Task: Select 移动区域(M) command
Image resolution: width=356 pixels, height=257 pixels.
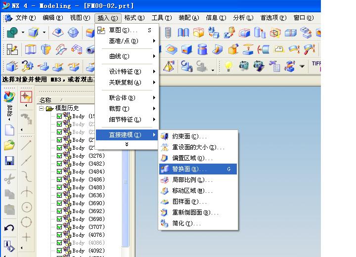Action: (198, 191)
